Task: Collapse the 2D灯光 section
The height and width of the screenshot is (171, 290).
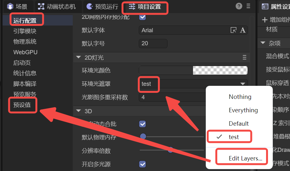Action: coord(78,58)
